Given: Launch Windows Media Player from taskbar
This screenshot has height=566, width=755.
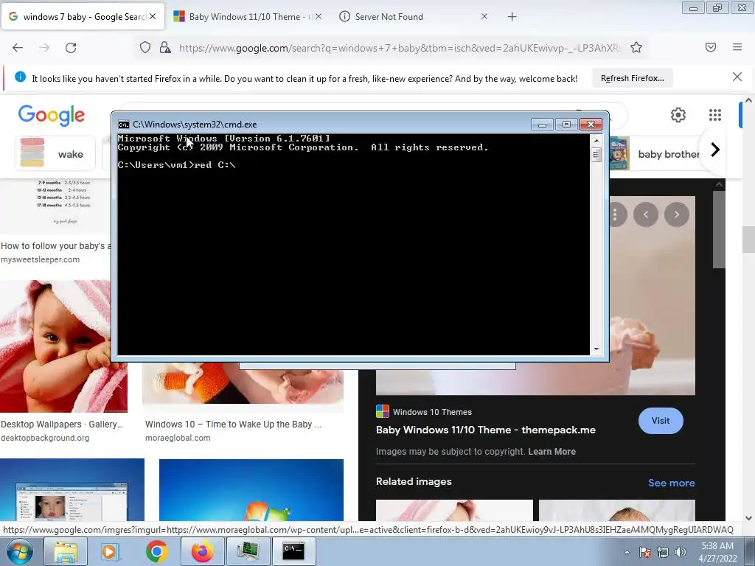Looking at the screenshot, I should click(111, 551).
